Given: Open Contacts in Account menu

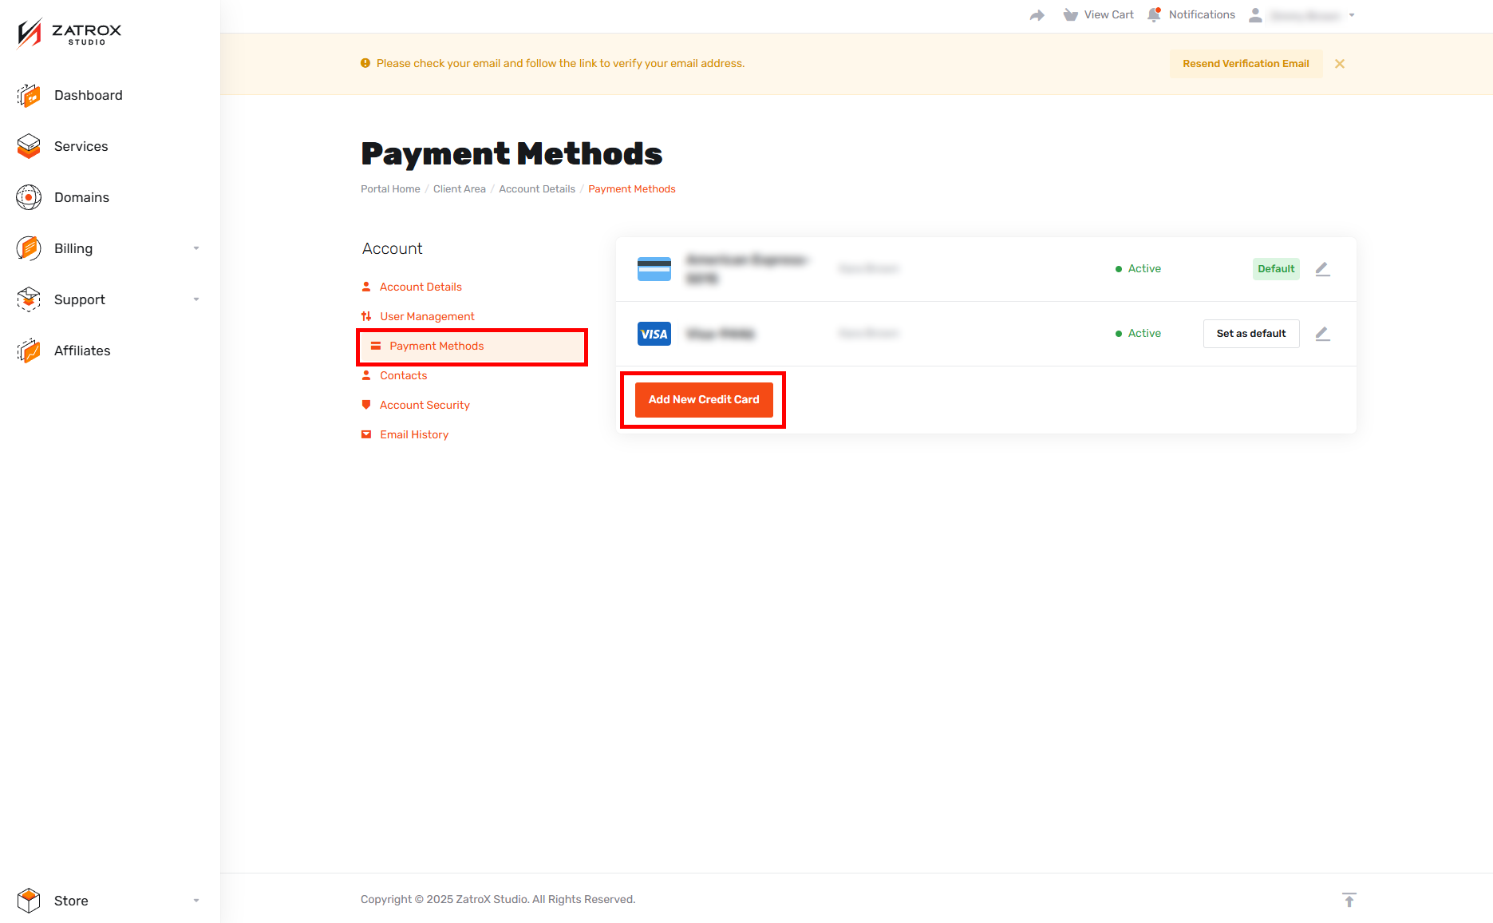Looking at the screenshot, I should (x=403, y=375).
